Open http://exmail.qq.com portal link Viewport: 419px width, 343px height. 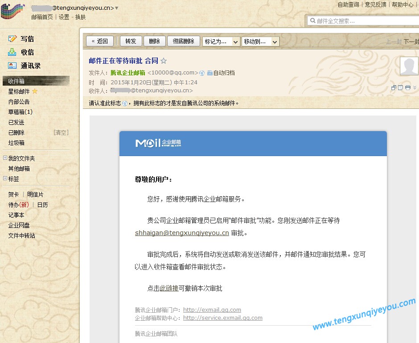pos(212,310)
